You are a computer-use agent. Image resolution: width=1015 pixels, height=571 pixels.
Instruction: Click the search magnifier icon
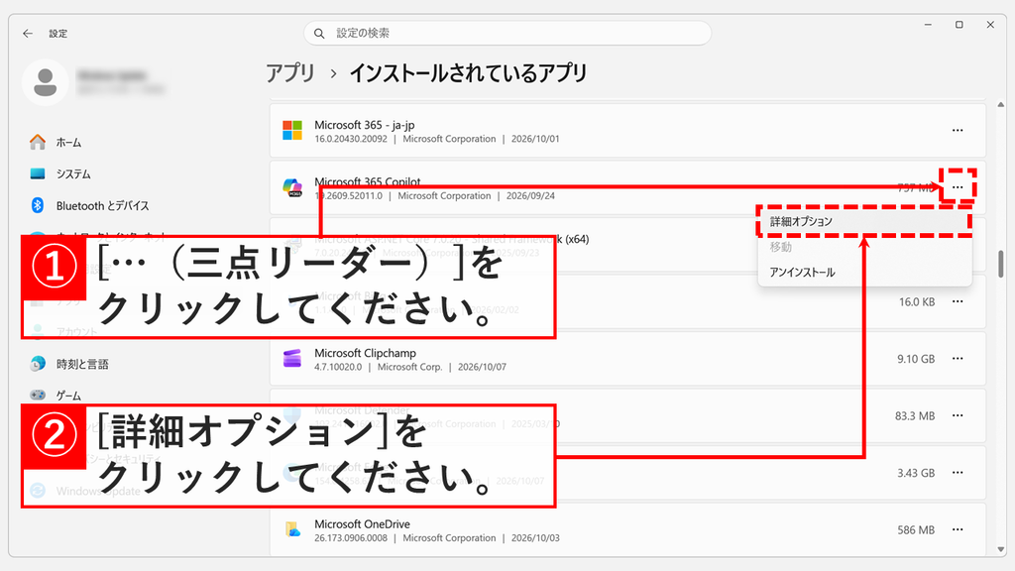[319, 33]
